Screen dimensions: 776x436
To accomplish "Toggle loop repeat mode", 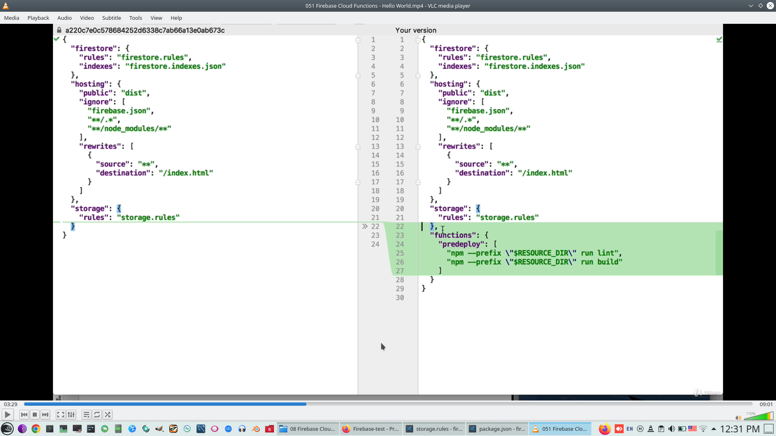I will click(97, 415).
